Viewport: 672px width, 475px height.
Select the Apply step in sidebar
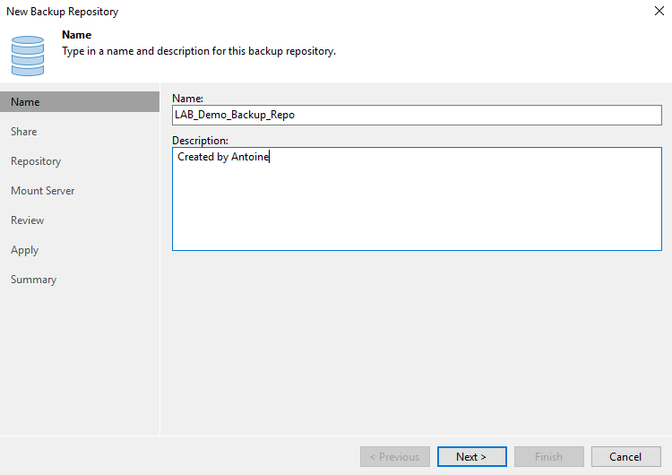point(25,250)
